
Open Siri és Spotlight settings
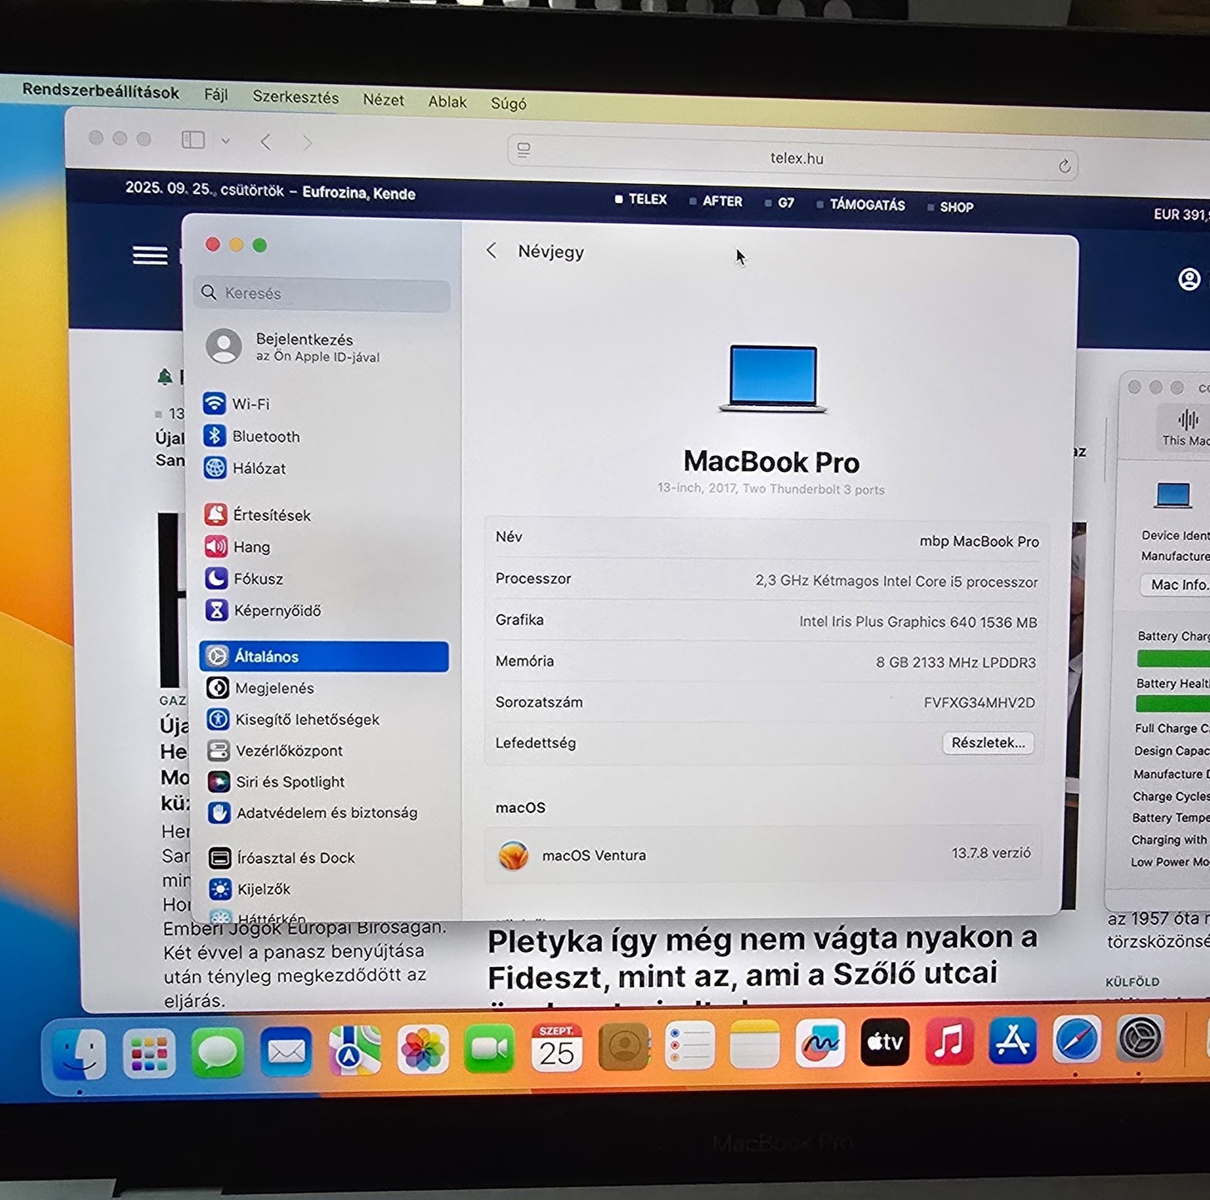276,781
